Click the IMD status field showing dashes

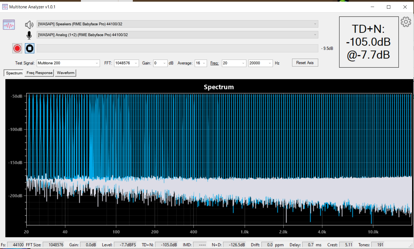(x=200, y=245)
